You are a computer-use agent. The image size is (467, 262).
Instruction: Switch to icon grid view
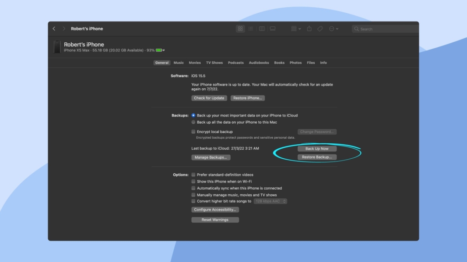(x=240, y=29)
